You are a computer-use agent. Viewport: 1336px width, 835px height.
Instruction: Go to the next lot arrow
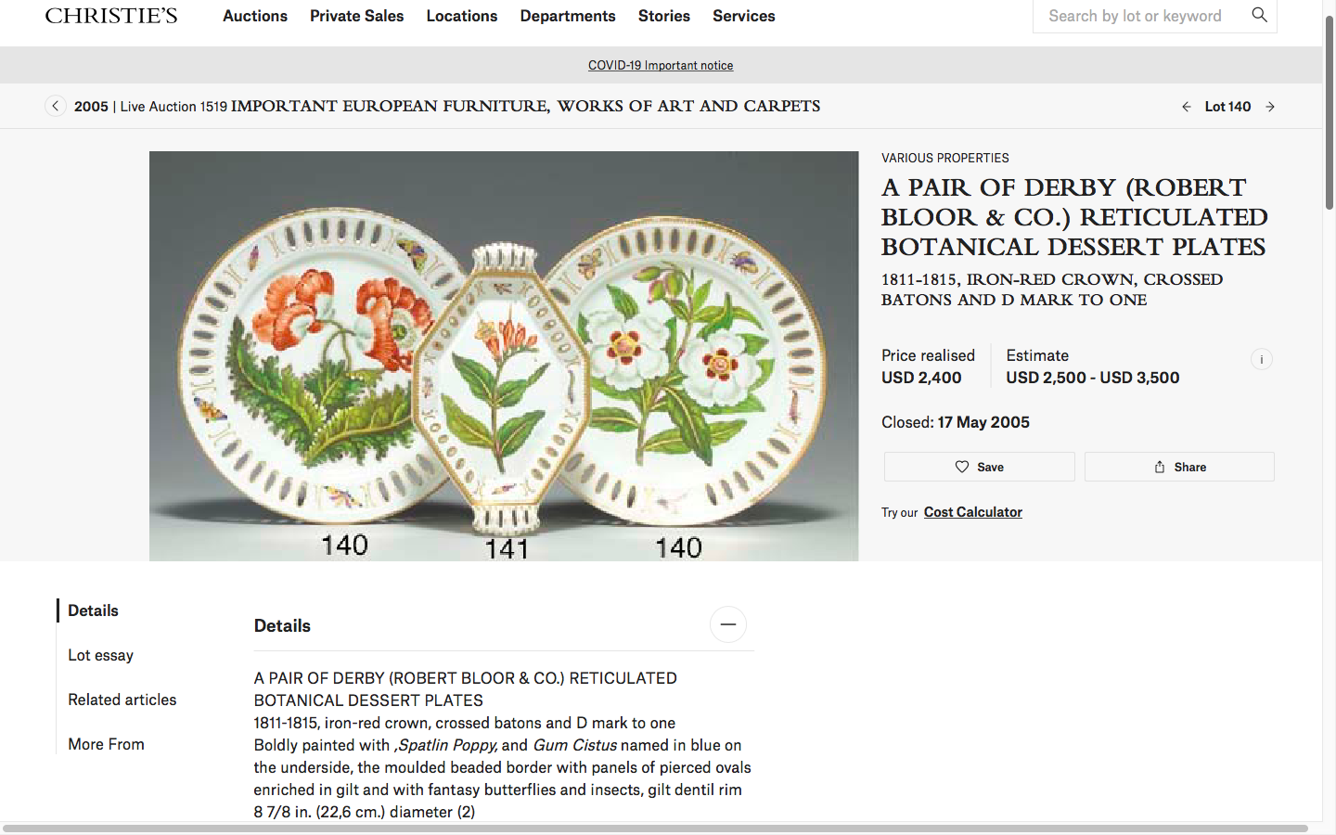coord(1270,107)
